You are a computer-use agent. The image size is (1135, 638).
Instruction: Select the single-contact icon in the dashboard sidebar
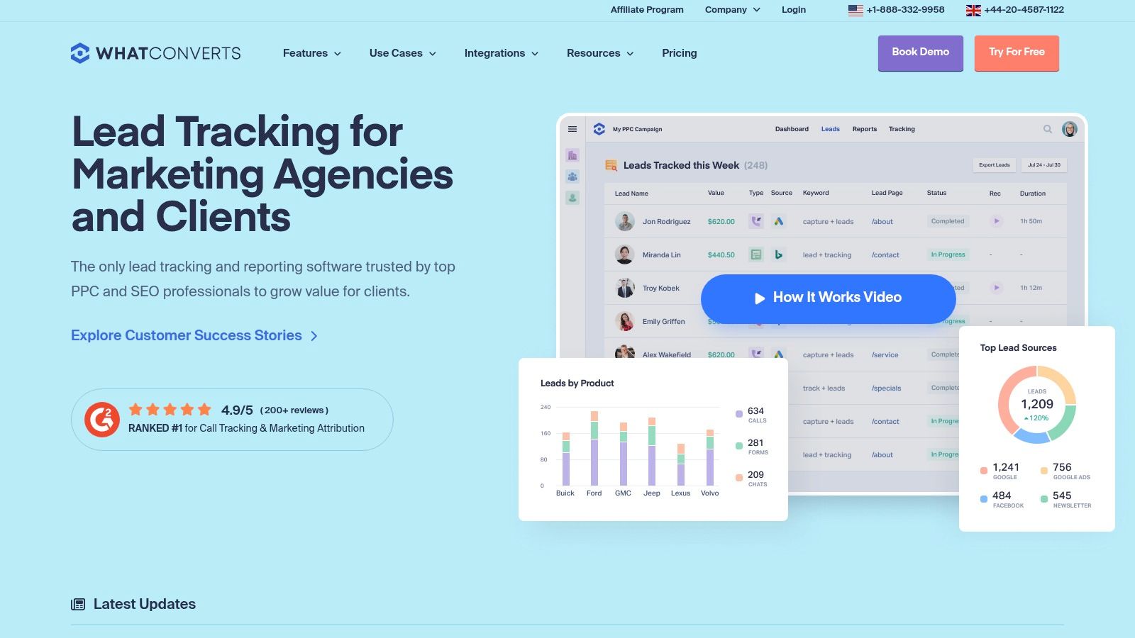(x=572, y=198)
